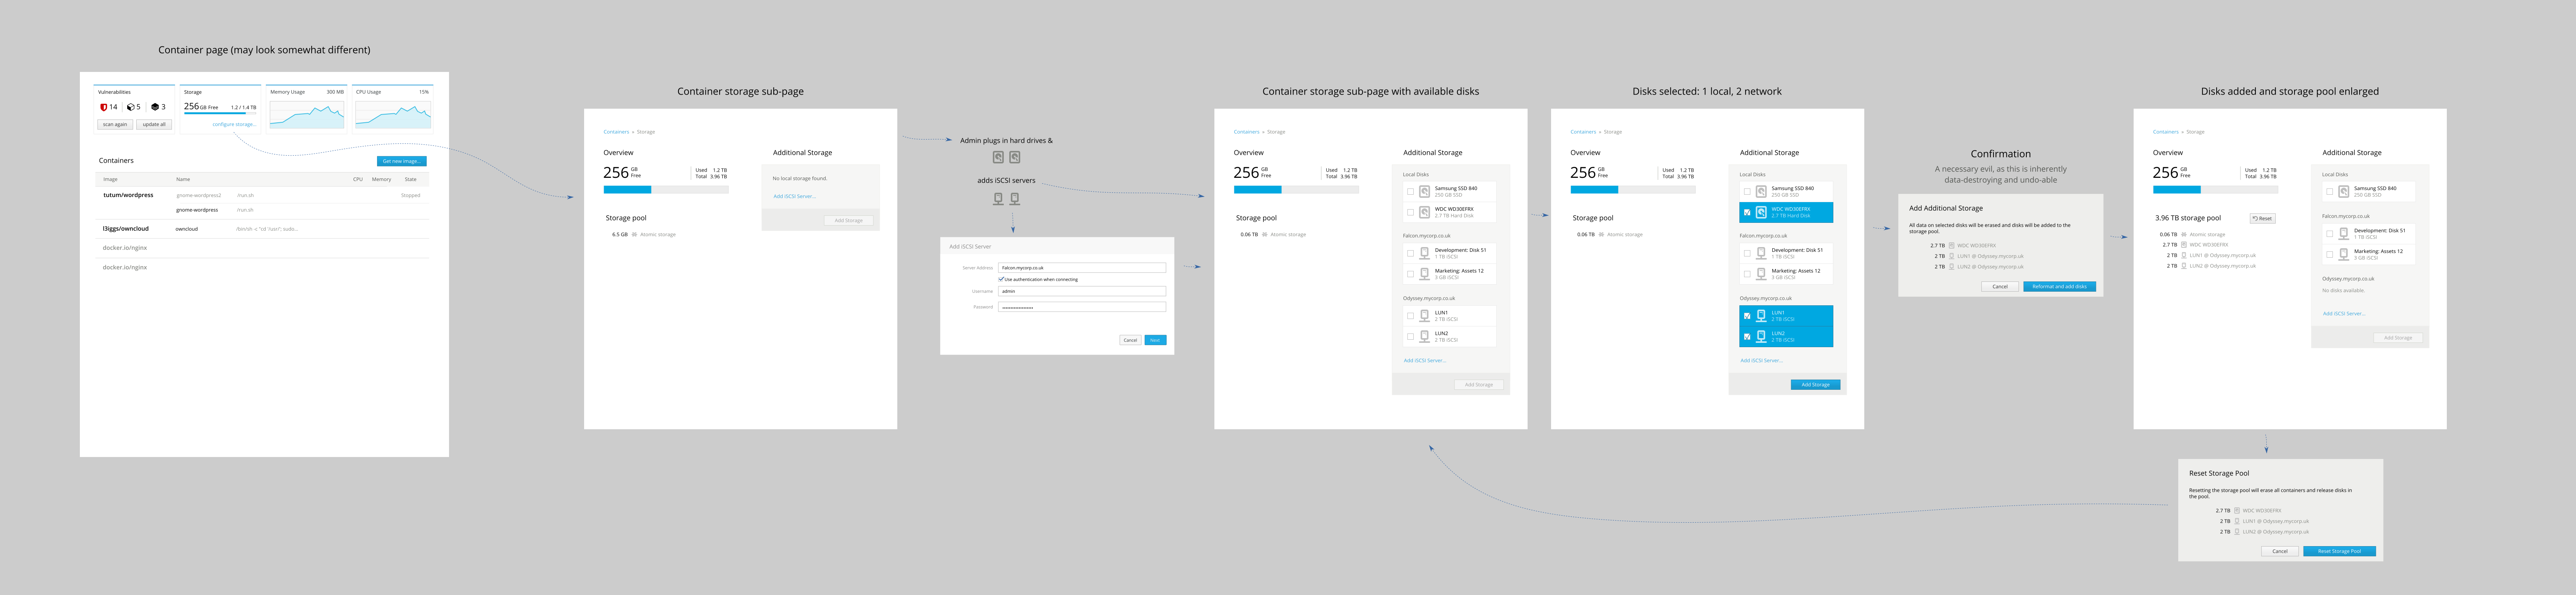
Task: Check Development: Disk 51 on available disks page
Action: (1411, 254)
